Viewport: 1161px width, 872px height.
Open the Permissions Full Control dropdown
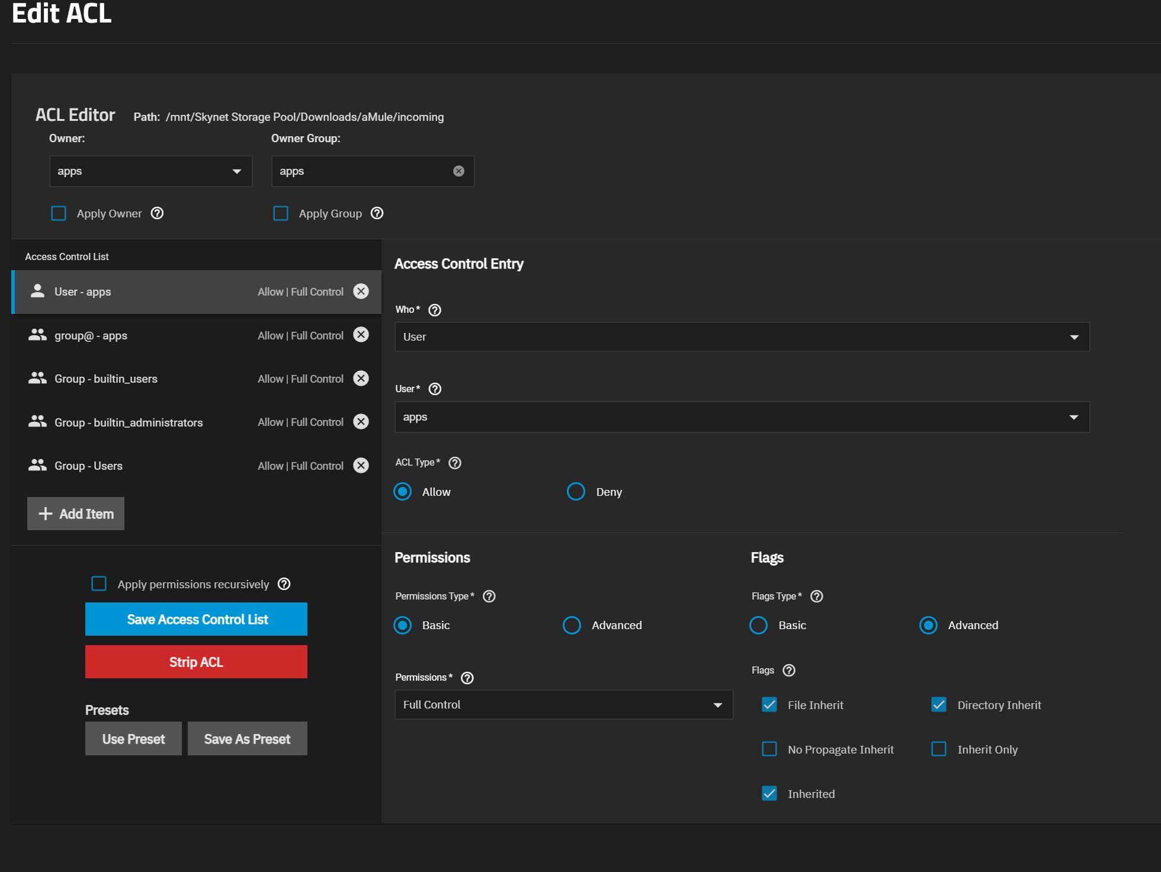564,705
